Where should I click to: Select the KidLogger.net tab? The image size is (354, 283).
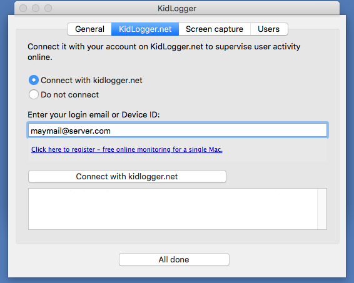coord(145,29)
